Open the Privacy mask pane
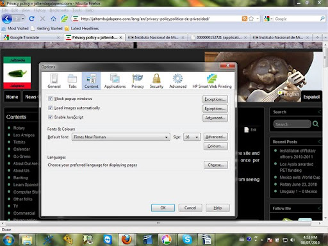Viewport: 328px width, 246px height. (x=138, y=81)
